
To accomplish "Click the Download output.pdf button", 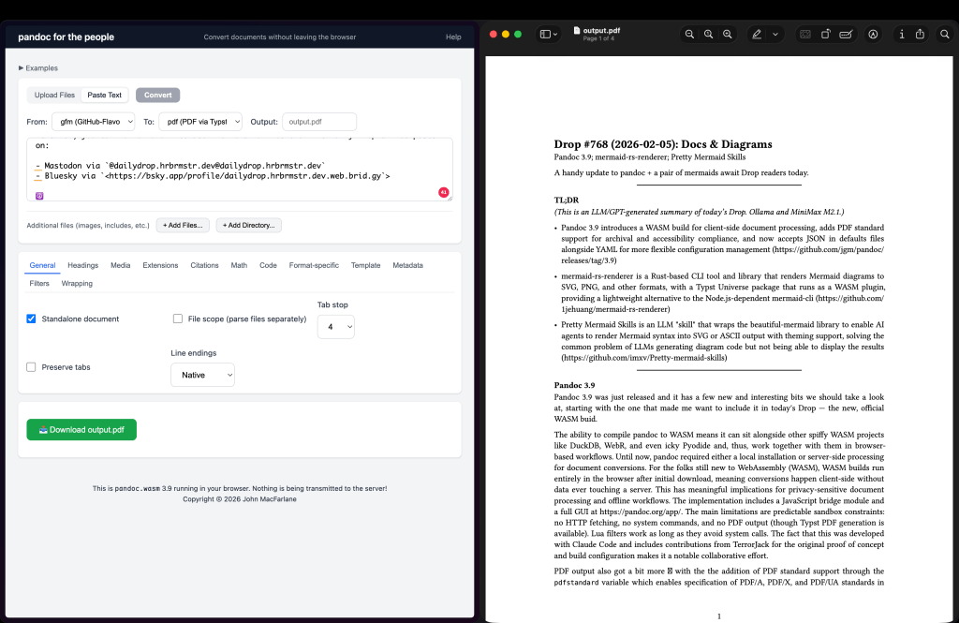I will (x=81, y=429).
